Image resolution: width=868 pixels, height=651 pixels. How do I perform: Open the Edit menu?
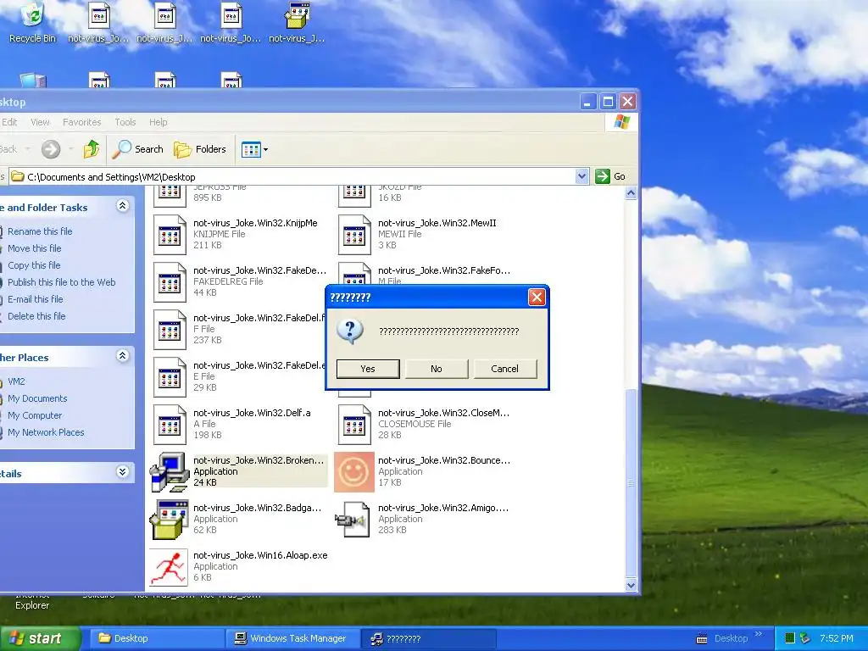point(9,122)
